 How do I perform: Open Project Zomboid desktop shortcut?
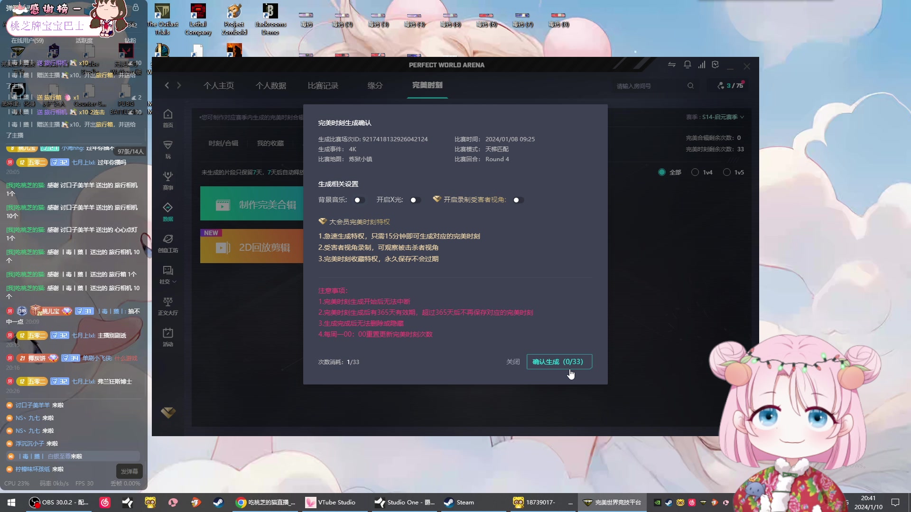234,19
